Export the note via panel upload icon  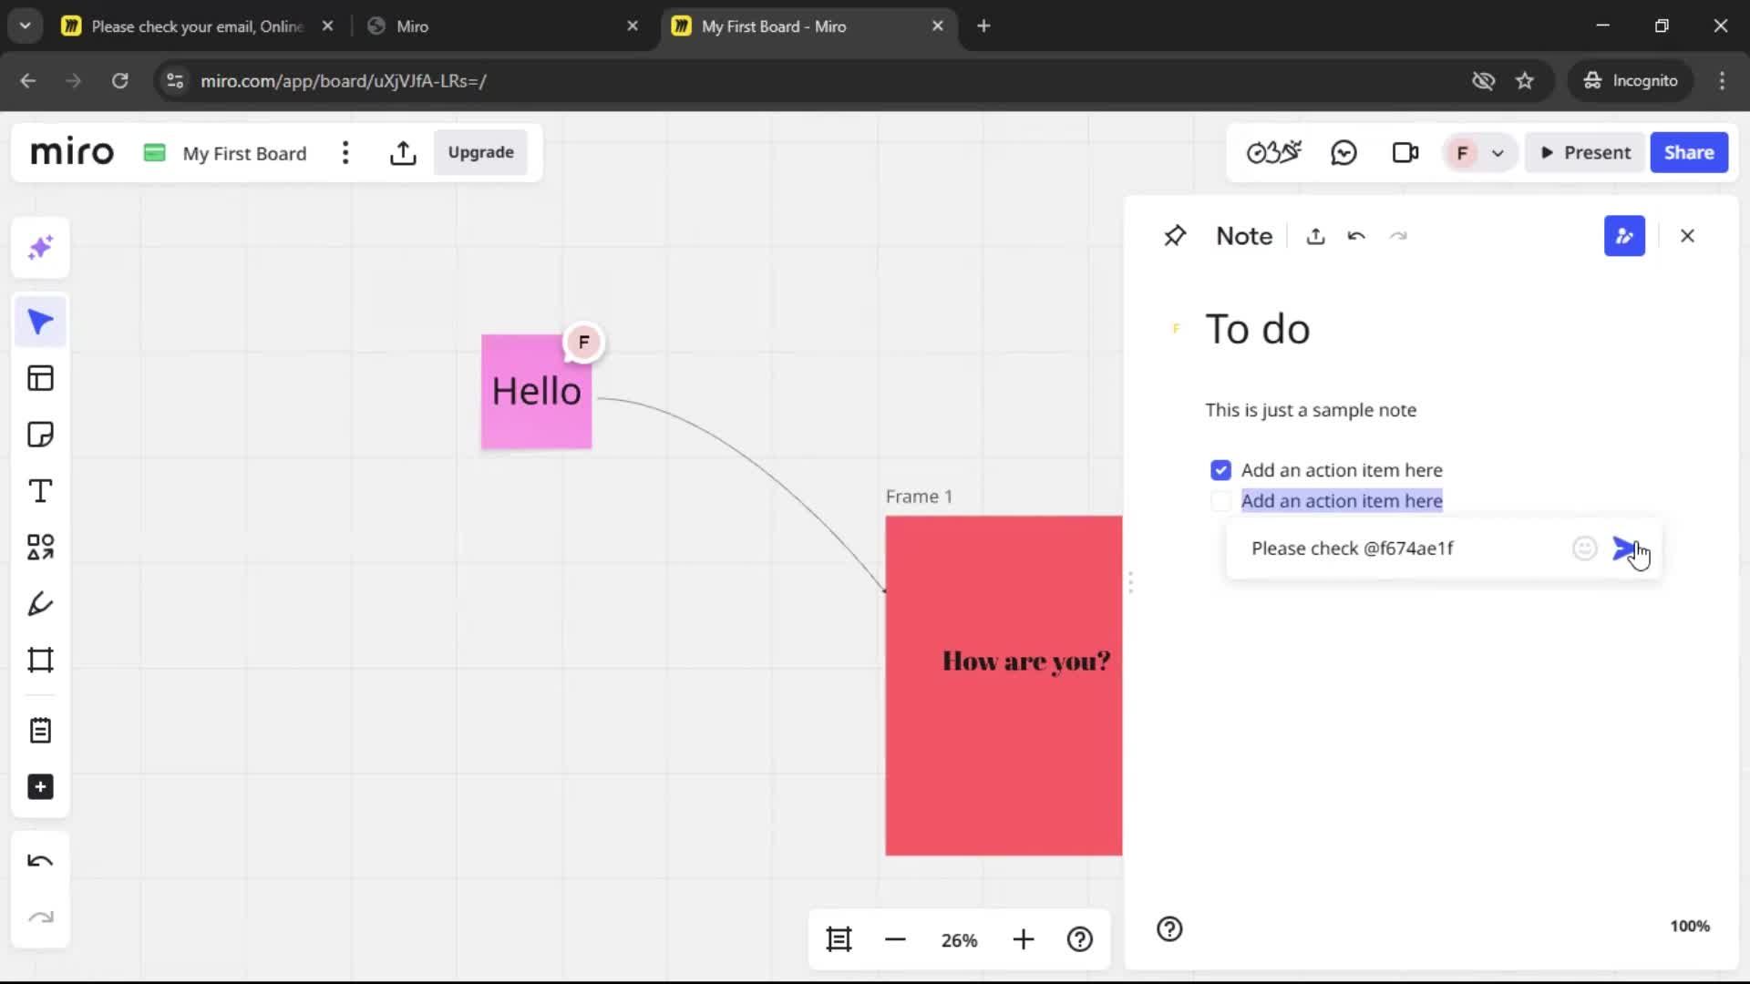[x=1315, y=236]
